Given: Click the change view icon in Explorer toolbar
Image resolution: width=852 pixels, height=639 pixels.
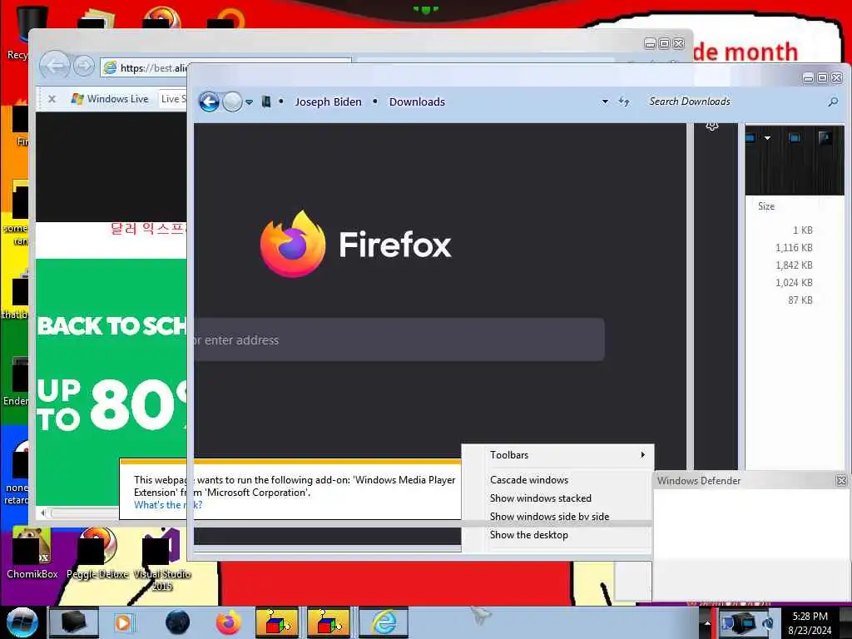Looking at the screenshot, I should pyautogui.click(x=750, y=138).
